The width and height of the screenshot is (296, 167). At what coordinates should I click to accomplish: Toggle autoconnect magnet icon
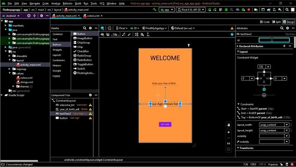108,34
